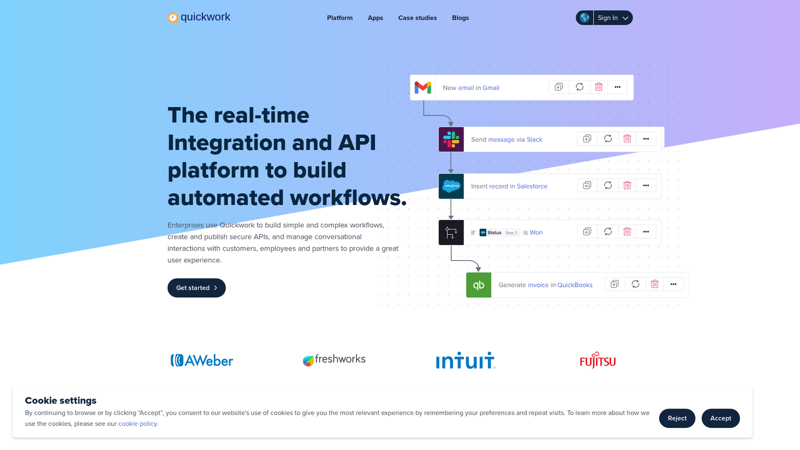Open more options for Gmail step
The width and height of the screenshot is (800, 450).
click(617, 87)
